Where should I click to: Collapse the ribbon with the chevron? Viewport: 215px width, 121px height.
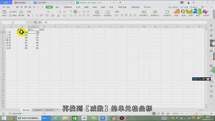[x=211, y=7]
